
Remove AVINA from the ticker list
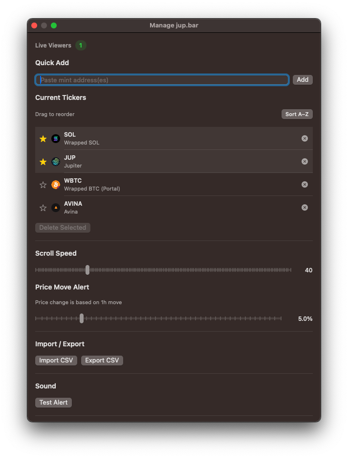(x=304, y=207)
